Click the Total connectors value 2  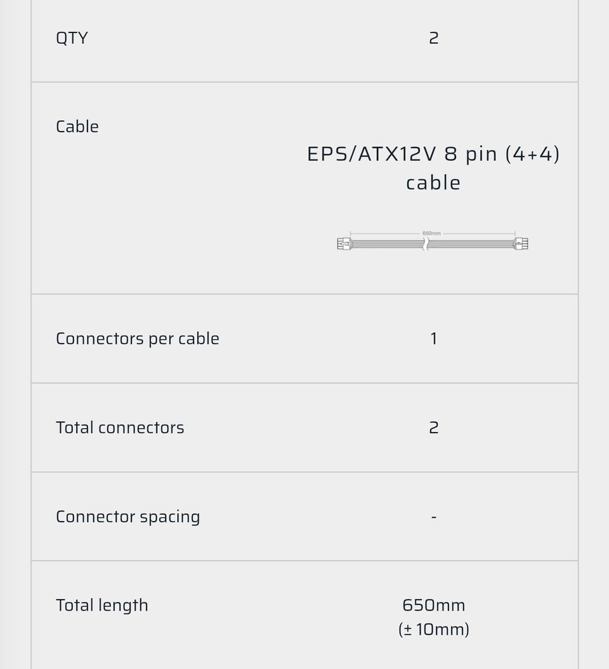(433, 428)
